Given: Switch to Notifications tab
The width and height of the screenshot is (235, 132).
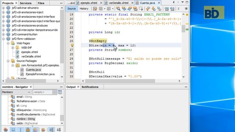Looking at the screenshot, I should [x=90, y=87].
